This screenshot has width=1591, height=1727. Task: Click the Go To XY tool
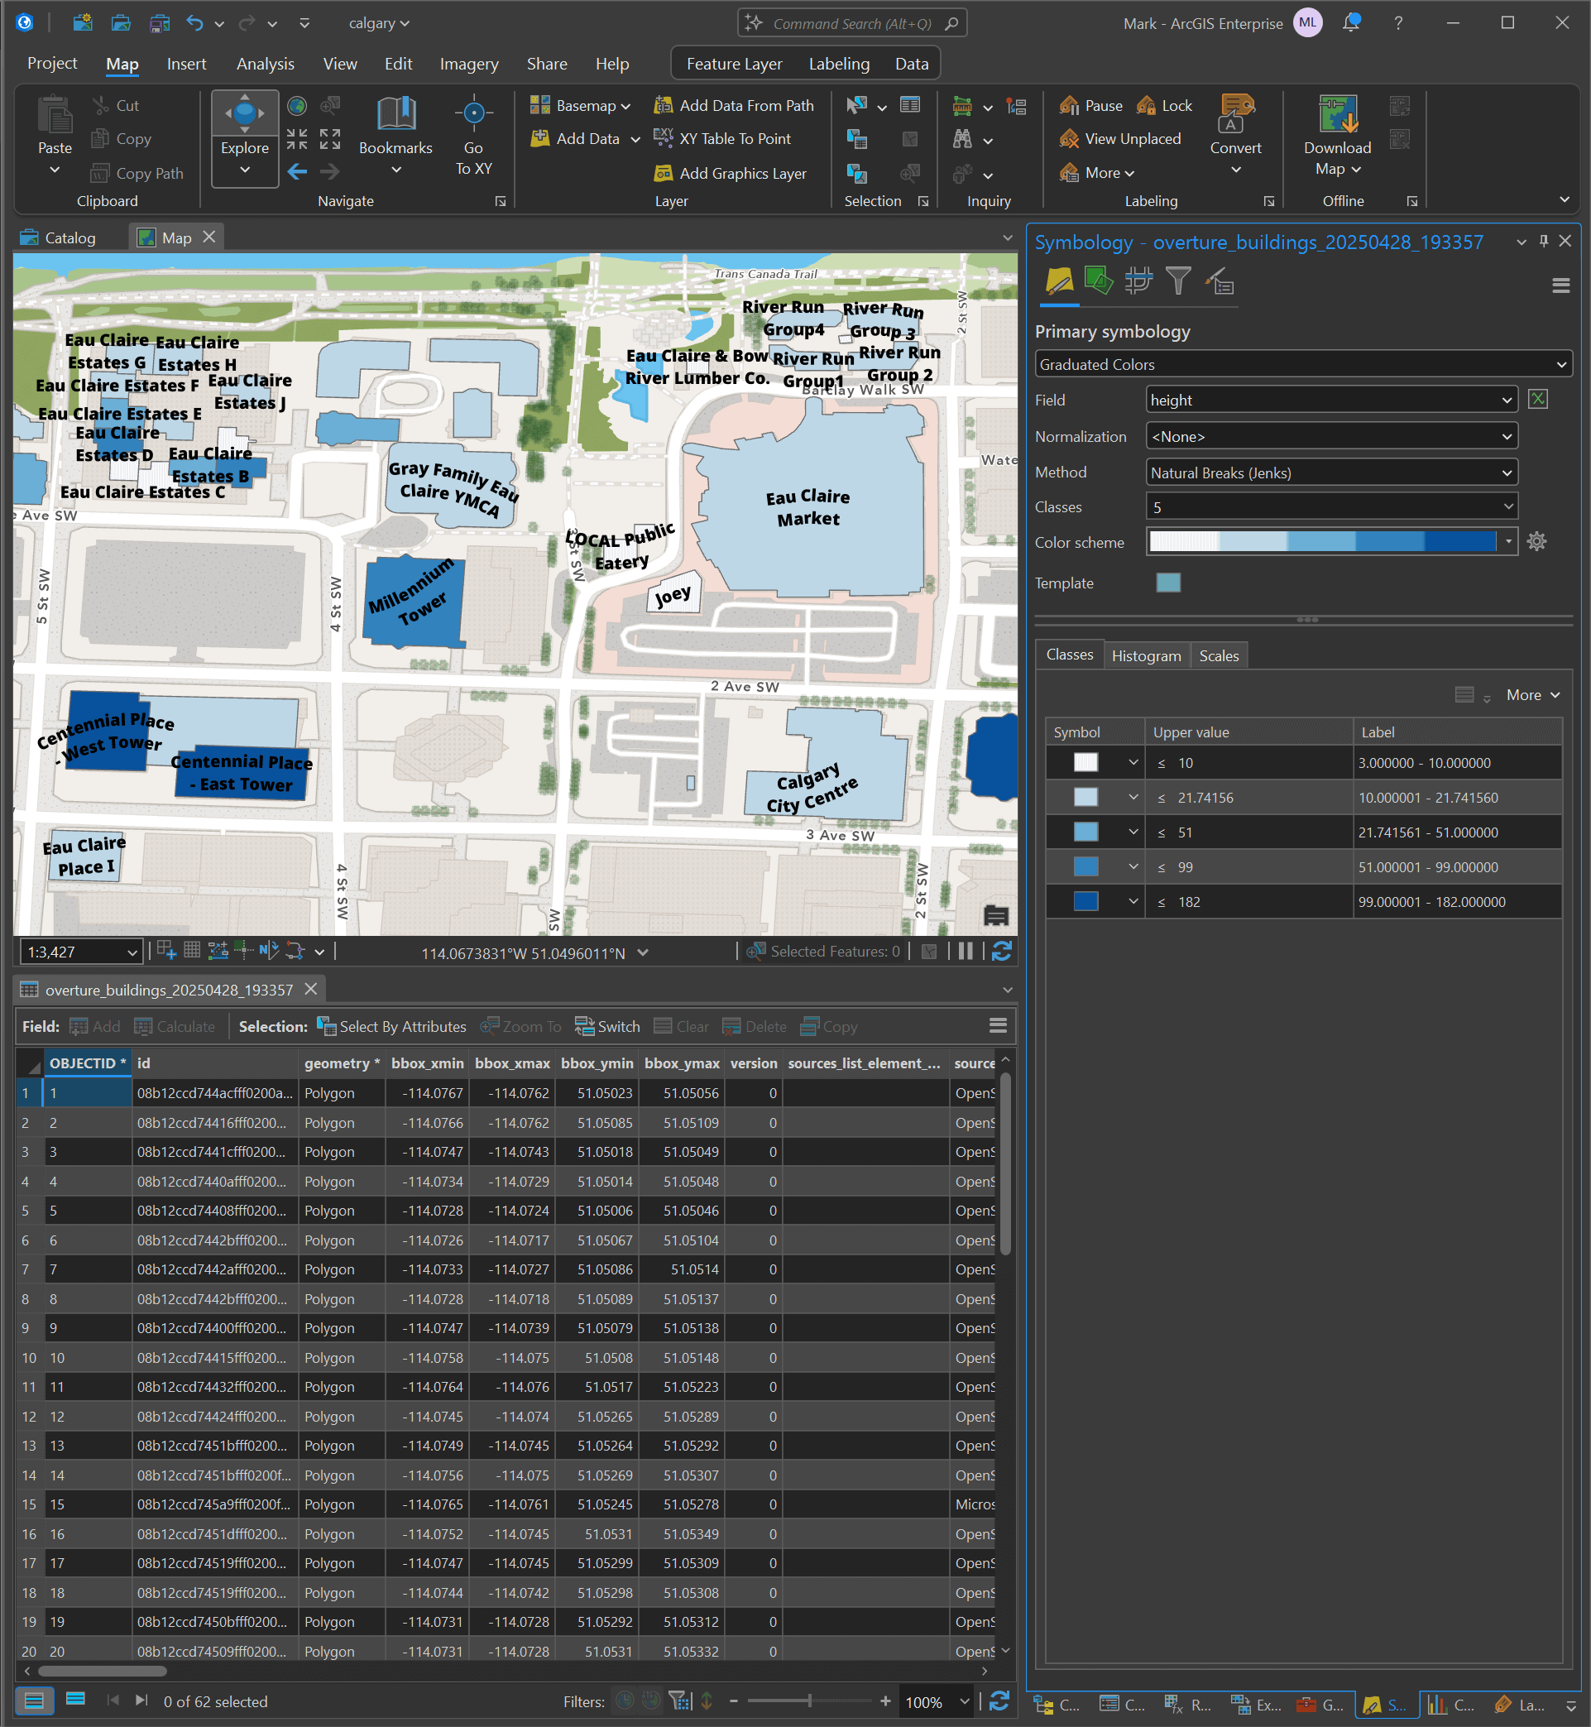(473, 136)
